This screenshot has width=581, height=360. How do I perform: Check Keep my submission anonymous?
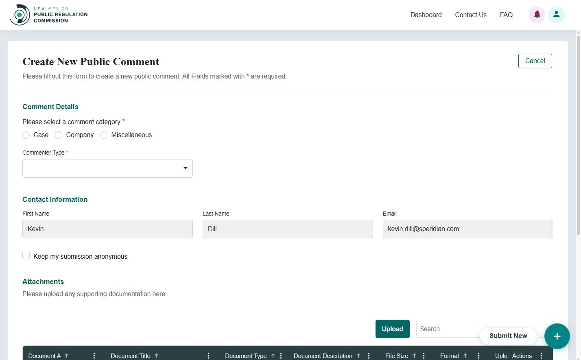pos(26,255)
